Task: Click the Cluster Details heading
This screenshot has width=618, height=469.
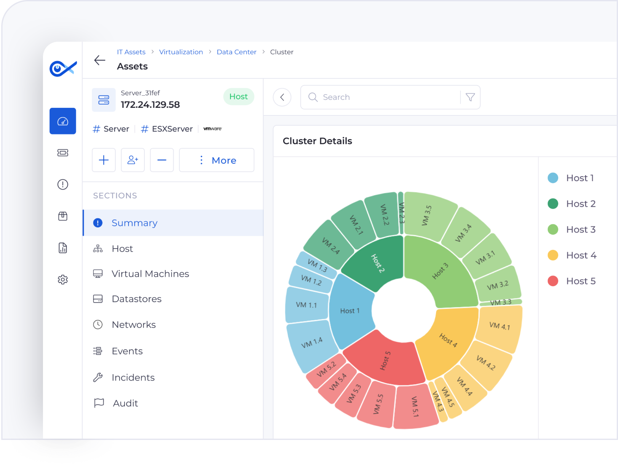Action: click(317, 141)
